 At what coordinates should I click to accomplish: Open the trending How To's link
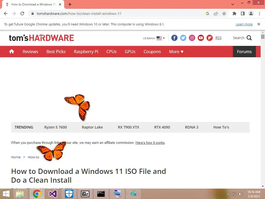221,127
